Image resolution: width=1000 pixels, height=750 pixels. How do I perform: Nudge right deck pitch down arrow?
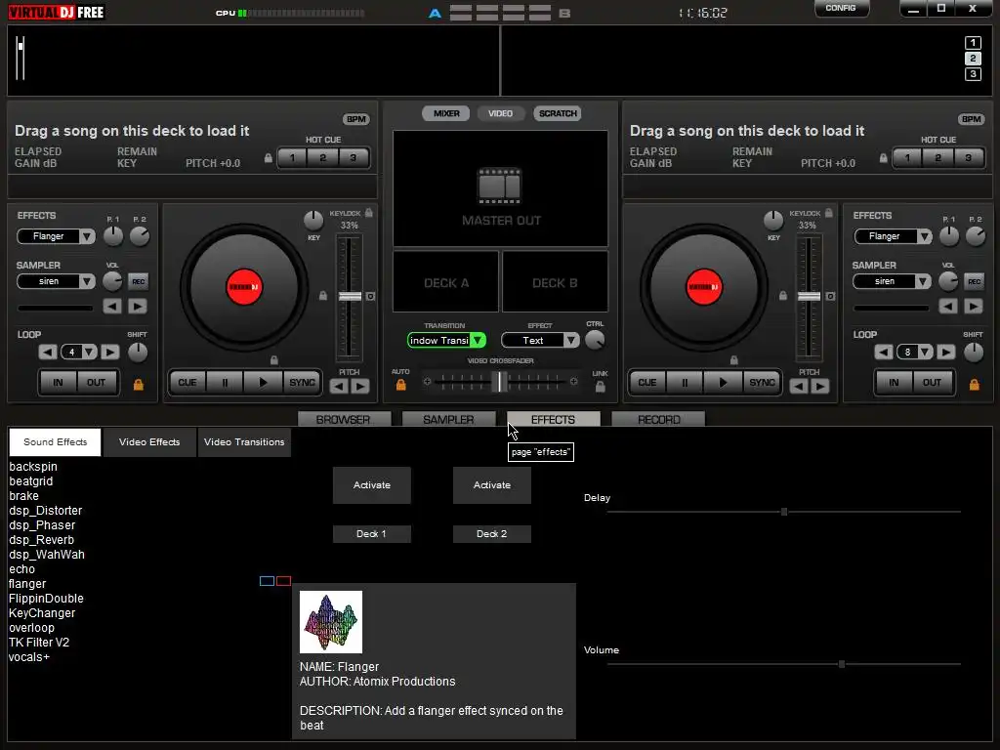pyautogui.click(x=799, y=386)
